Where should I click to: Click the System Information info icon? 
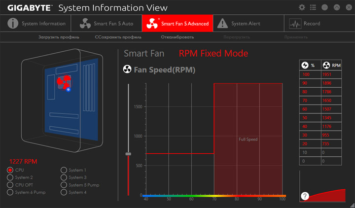pos(13,23)
